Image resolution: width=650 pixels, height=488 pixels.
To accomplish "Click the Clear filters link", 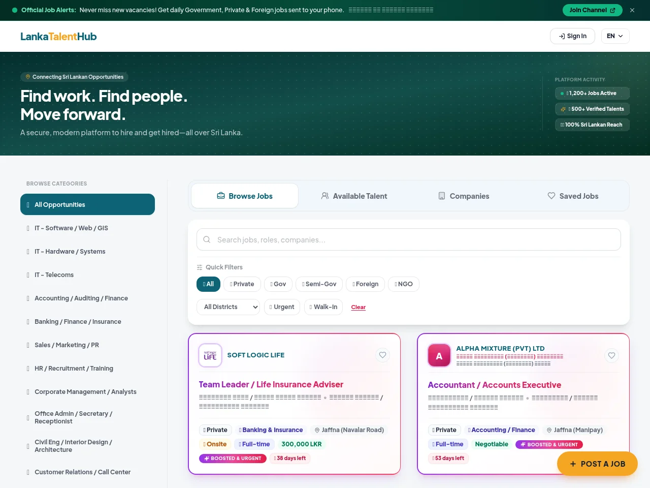I will click(359, 307).
